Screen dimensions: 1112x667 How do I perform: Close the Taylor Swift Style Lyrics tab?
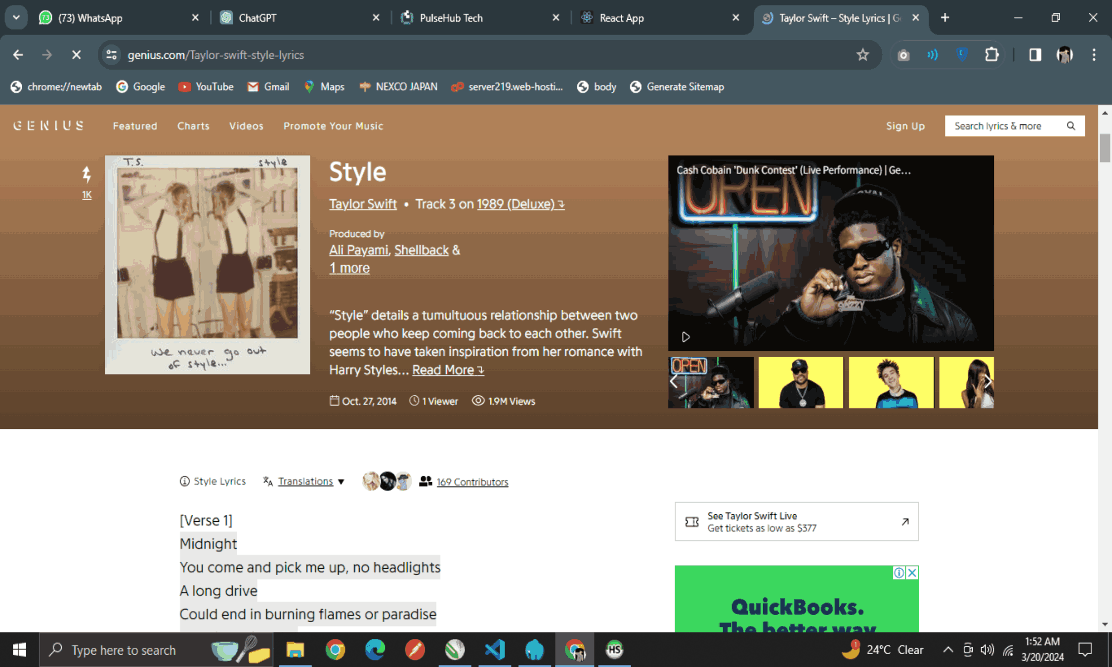point(915,18)
